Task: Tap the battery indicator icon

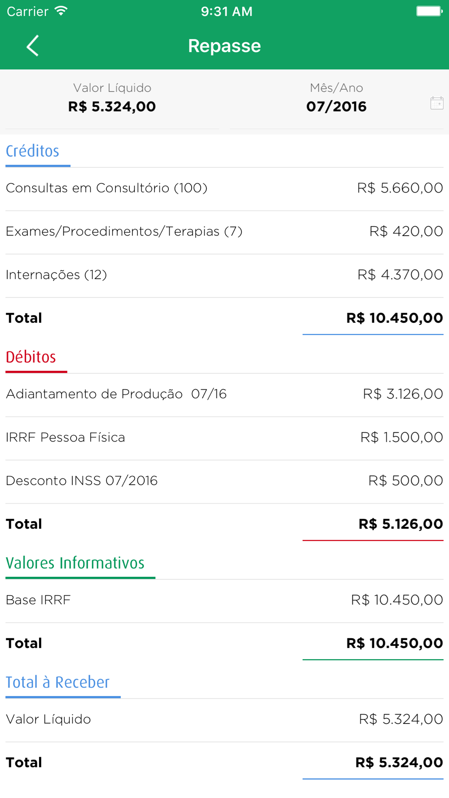Action: (429, 11)
